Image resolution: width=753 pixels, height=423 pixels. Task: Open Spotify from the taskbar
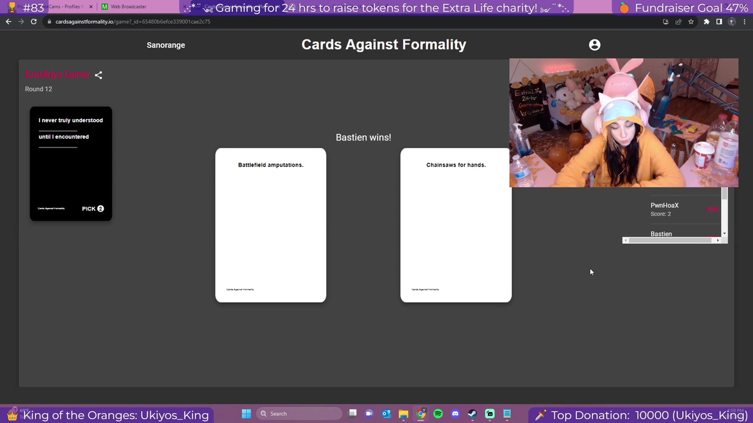[438, 414]
